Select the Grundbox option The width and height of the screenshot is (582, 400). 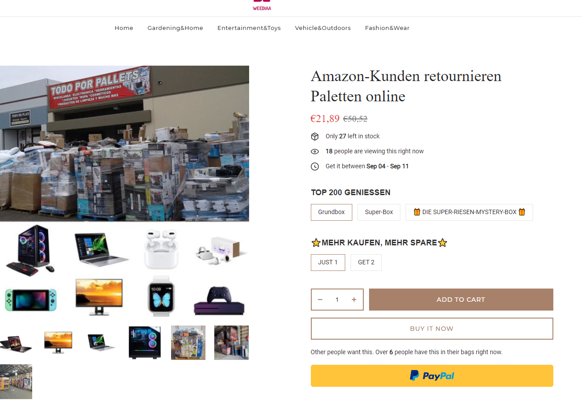point(332,212)
